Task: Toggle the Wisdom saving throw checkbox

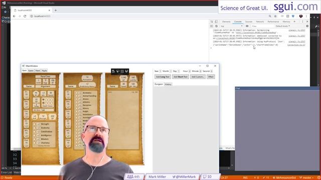Action: pyautogui.click(x=35, y=139)
